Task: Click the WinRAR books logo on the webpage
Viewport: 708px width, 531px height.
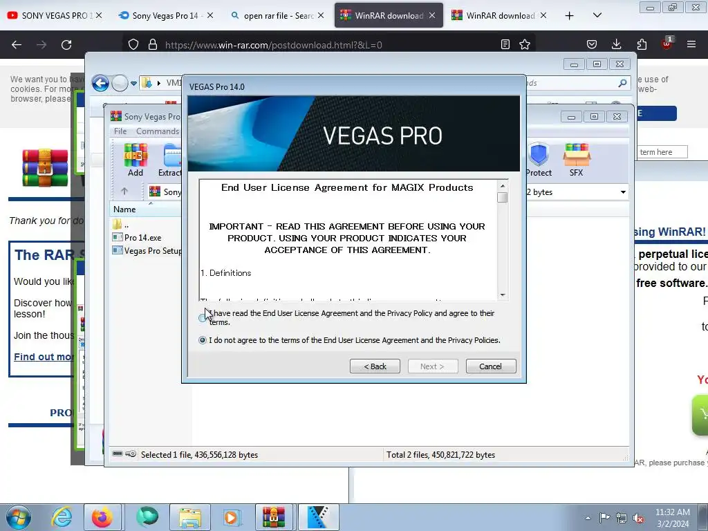Action: point(45,167)
